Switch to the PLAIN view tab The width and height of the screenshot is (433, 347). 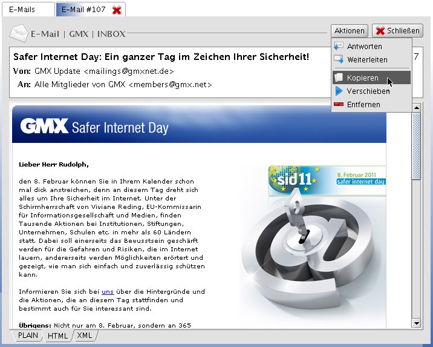[x=28, y=335]
